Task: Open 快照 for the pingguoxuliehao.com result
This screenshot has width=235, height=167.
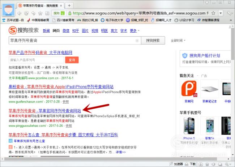Action: (69, 126)
